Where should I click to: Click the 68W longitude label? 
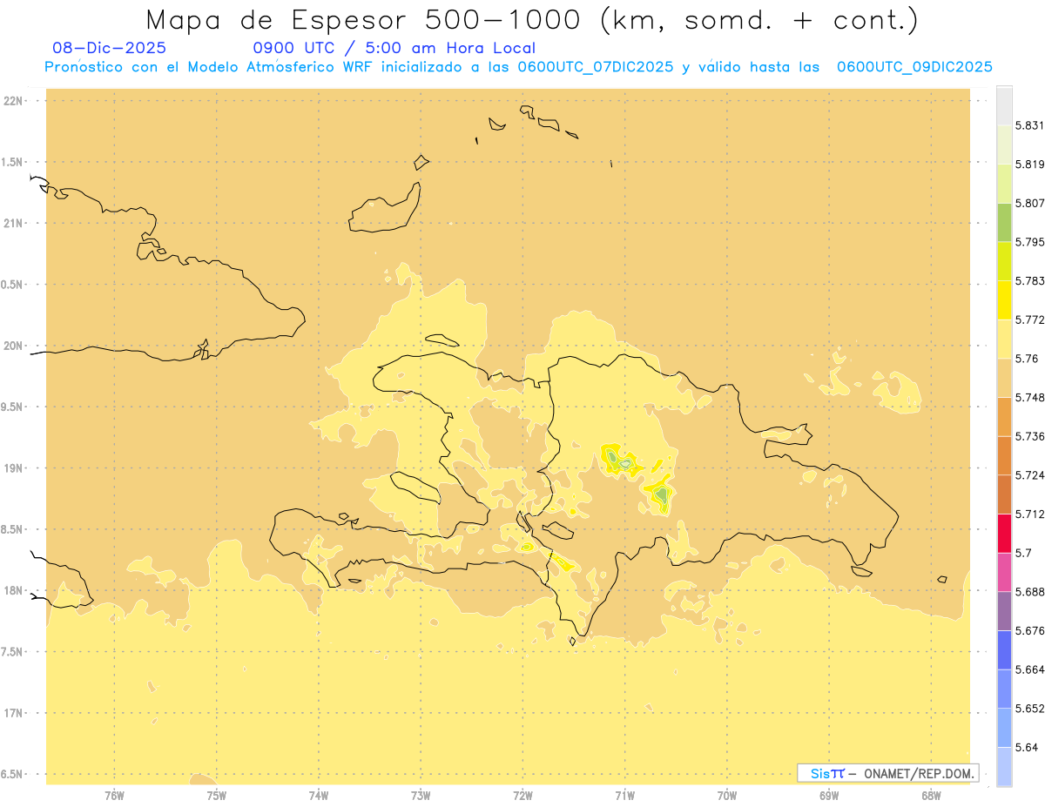click(x=931, y=795)
